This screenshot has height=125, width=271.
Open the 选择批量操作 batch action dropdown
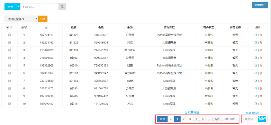(21, 19)
